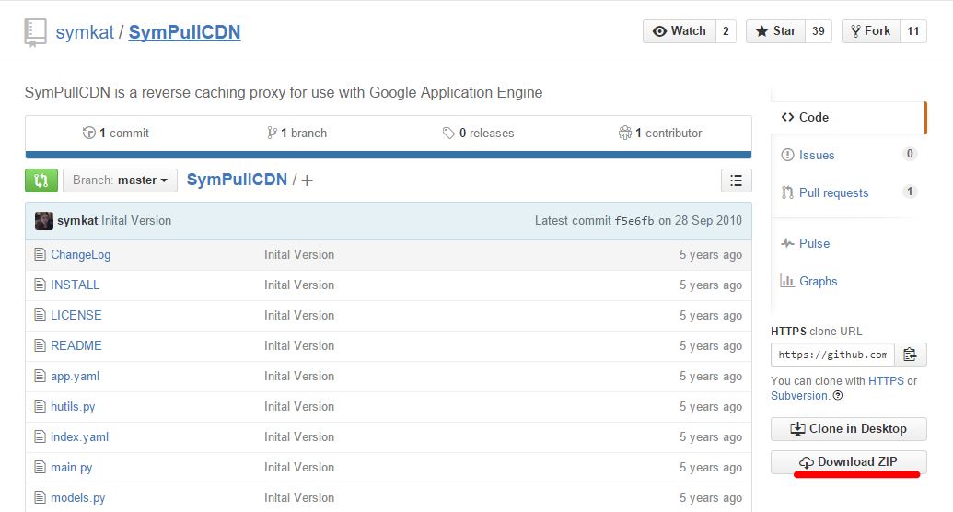
Task: Select the Code tab in the sidebar
Action: pos(848,117)
